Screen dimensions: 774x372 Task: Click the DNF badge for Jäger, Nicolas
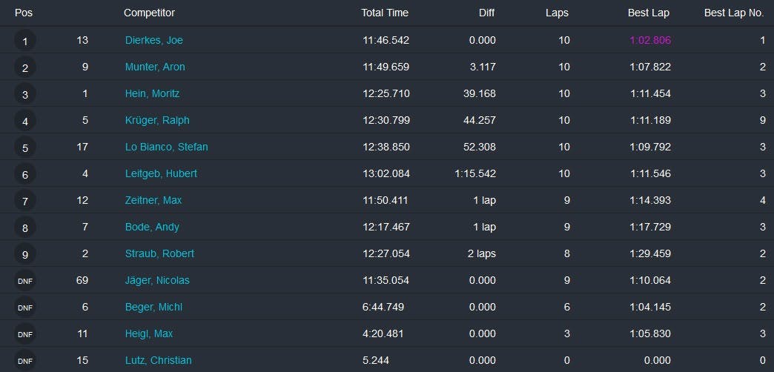[24, 281]
